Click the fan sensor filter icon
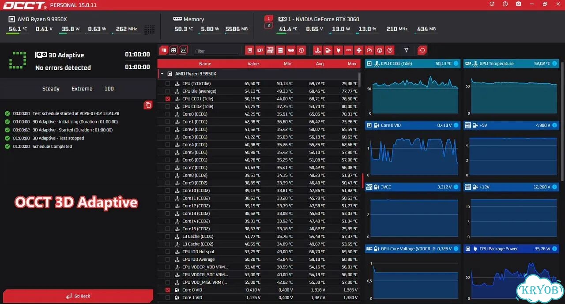 pos(359,50)
